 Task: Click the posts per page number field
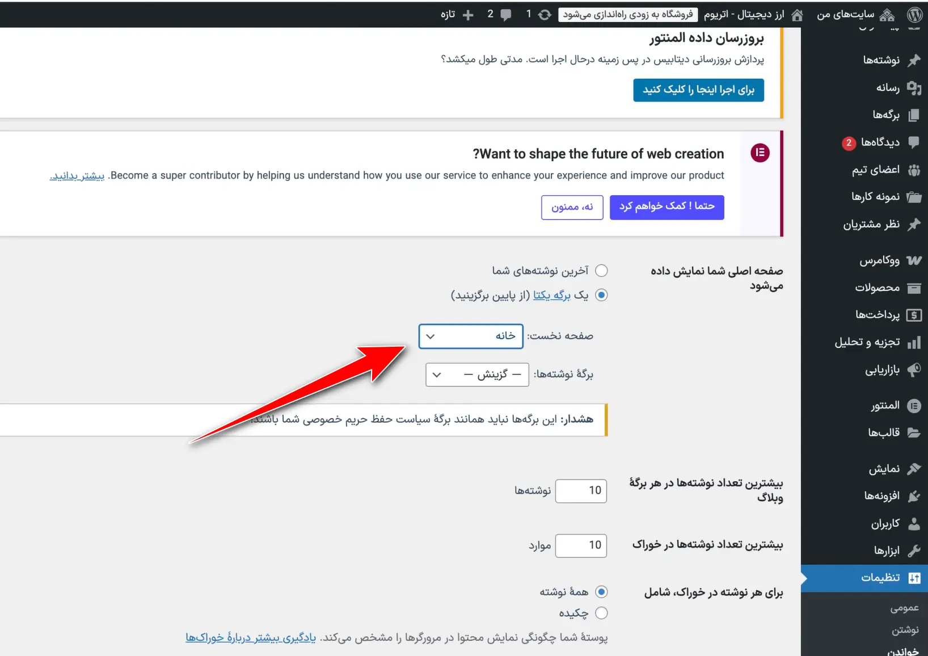(x=581, y=490)
